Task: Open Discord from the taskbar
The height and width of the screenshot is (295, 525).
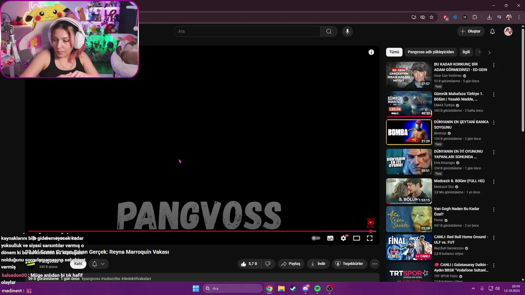Action: pyautogui.click(x=305, y=288)
